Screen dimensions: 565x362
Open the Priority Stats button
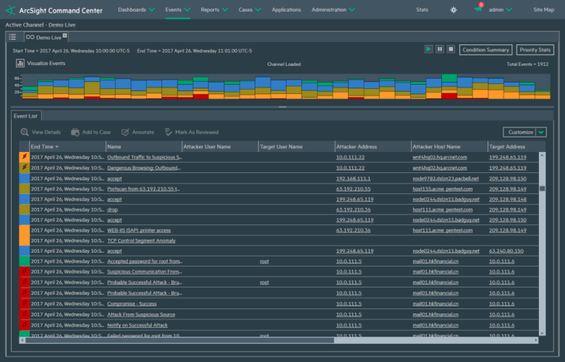[535, 50]
